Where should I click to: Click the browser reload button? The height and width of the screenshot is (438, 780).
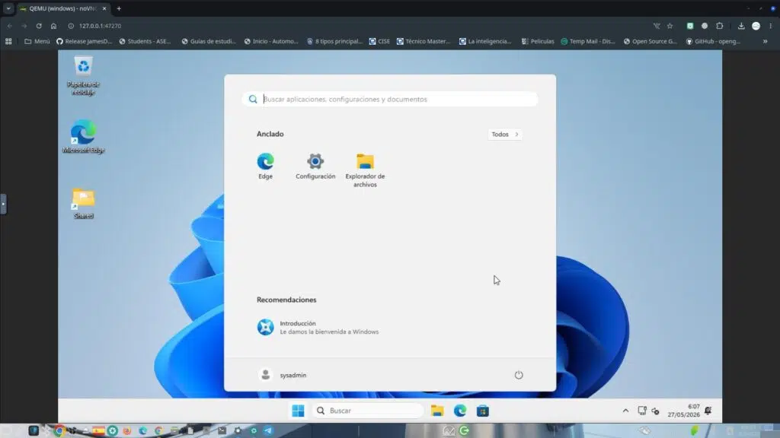[x=39, y=26]
